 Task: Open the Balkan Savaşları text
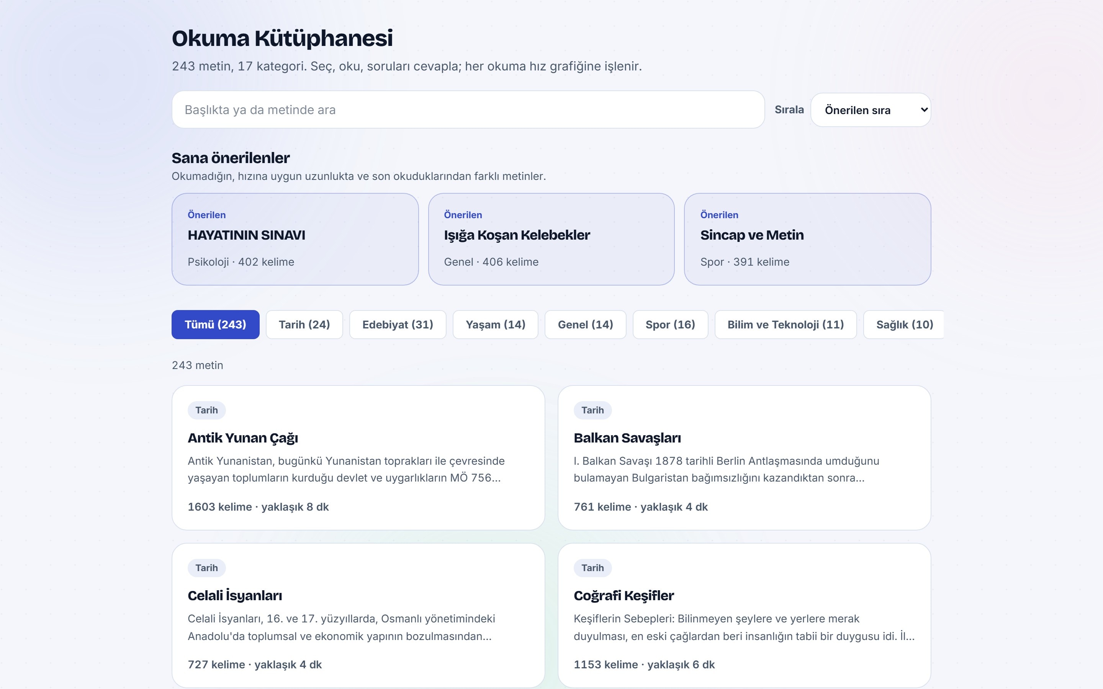coord(744,457)
